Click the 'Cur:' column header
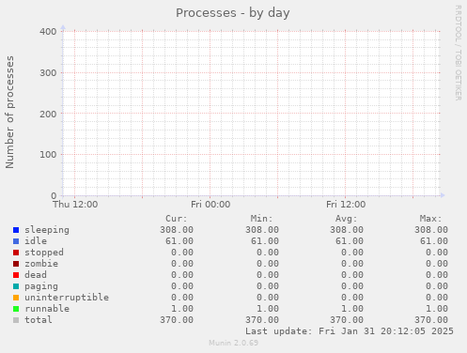 click(x=177, y=219)
